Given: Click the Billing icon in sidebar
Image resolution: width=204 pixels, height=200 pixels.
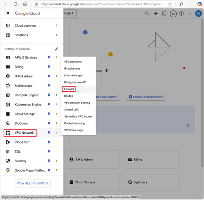Looking at the screenshot, I should pyautogui.click(x=8, y=67).
